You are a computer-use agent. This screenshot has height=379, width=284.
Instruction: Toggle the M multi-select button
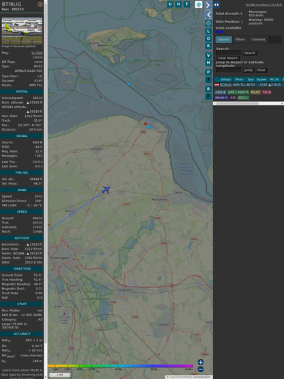[208, 63]
